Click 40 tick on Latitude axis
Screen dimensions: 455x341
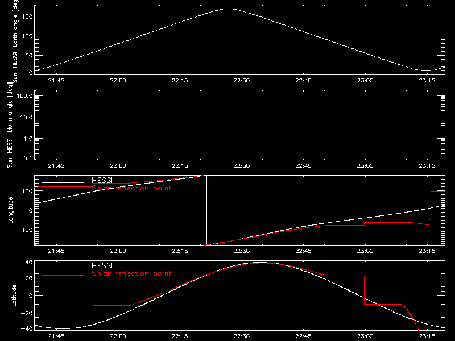tap(29, 263)
